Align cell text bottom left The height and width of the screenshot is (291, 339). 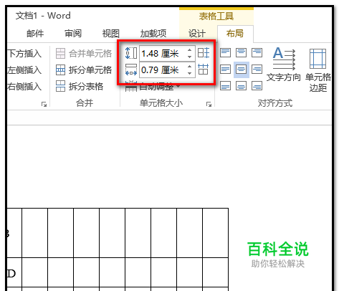225,86
